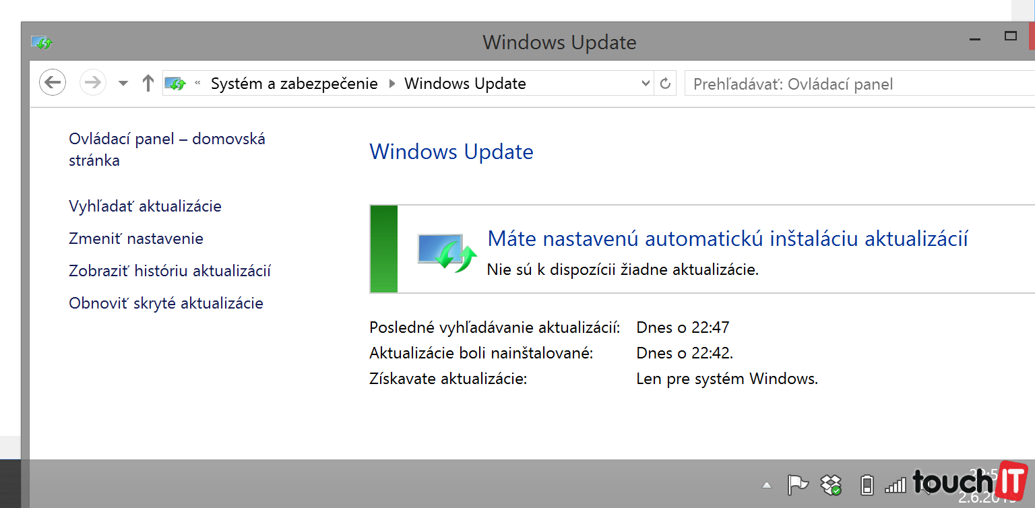Open Zmeniť nastavenie link
1035x508 pixels.
pos(136,239)
